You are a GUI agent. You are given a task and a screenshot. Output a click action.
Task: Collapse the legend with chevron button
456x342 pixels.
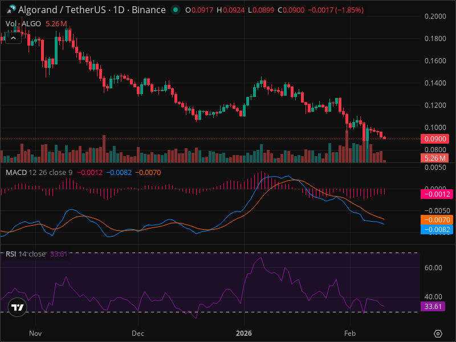click(x=13, y=38)
